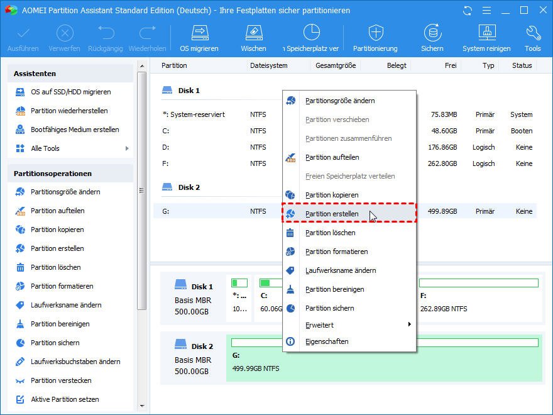Expand the Alle Tools submenu arrow
The image size is (553, 415).
tap(126, 148)
